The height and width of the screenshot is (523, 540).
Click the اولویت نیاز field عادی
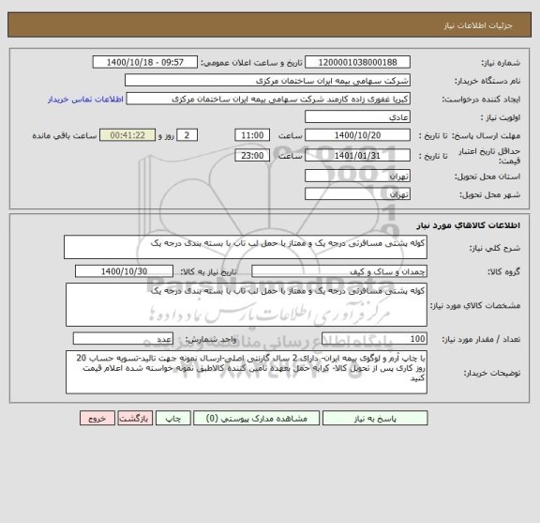[357, 117]
